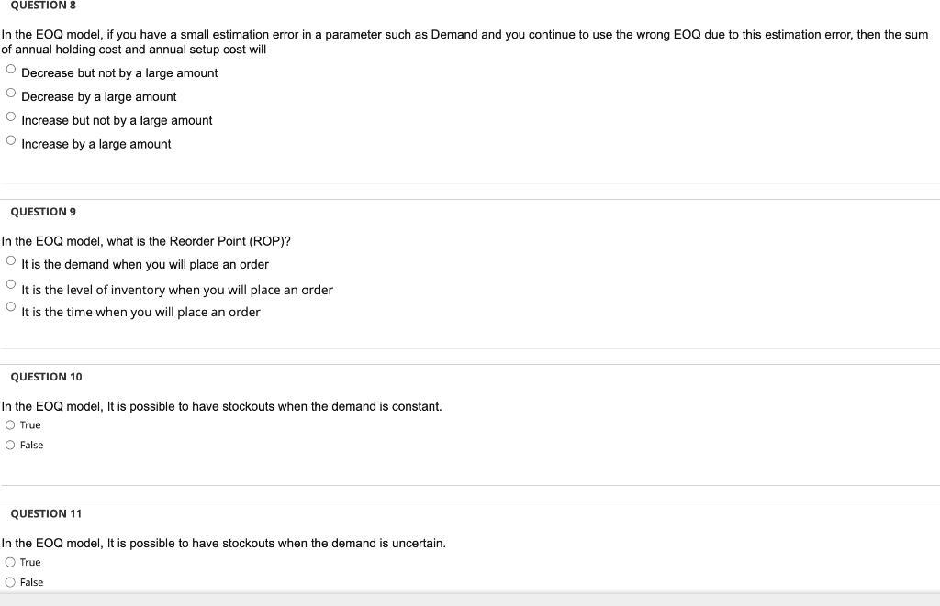
Task: Mark True for Question 10 constant demand
Action: point(10,425)
